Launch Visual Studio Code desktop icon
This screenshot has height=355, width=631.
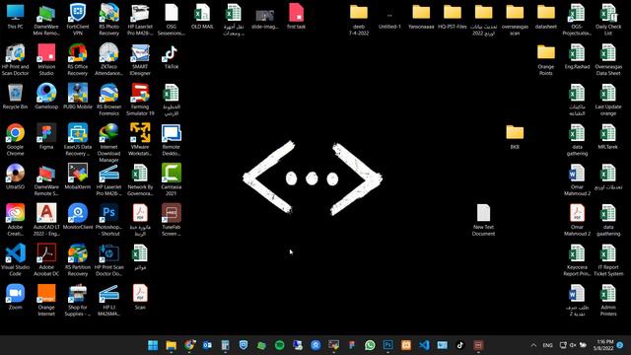16,259
